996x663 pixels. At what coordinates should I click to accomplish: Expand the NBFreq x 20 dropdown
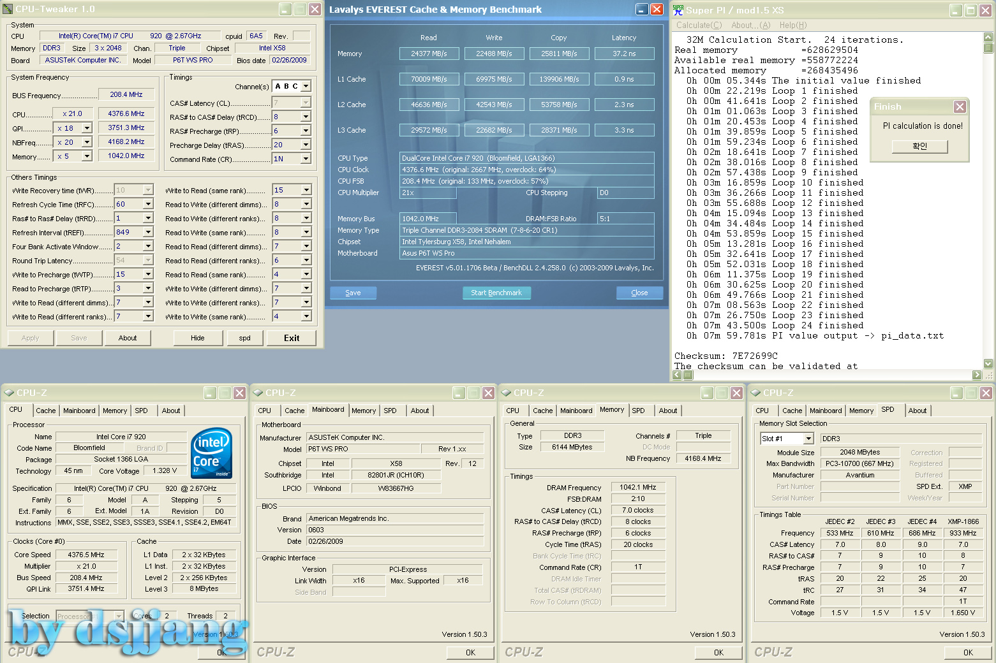[87, 142]
